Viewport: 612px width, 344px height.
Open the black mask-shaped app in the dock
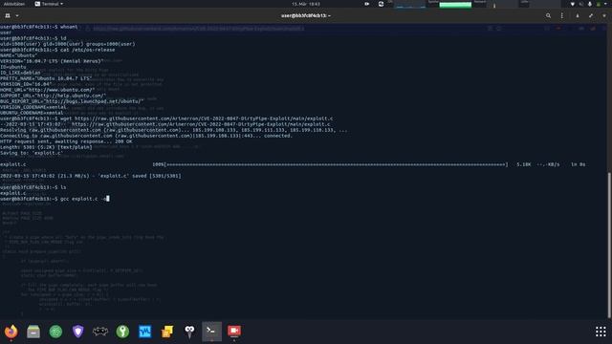point(100,332)
